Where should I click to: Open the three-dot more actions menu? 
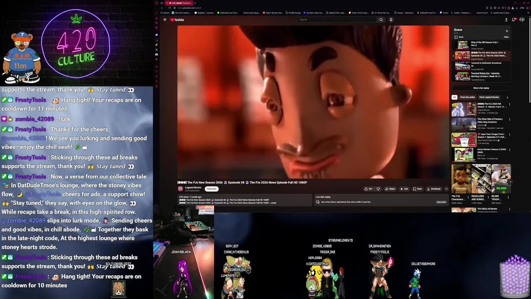(446, 189)
